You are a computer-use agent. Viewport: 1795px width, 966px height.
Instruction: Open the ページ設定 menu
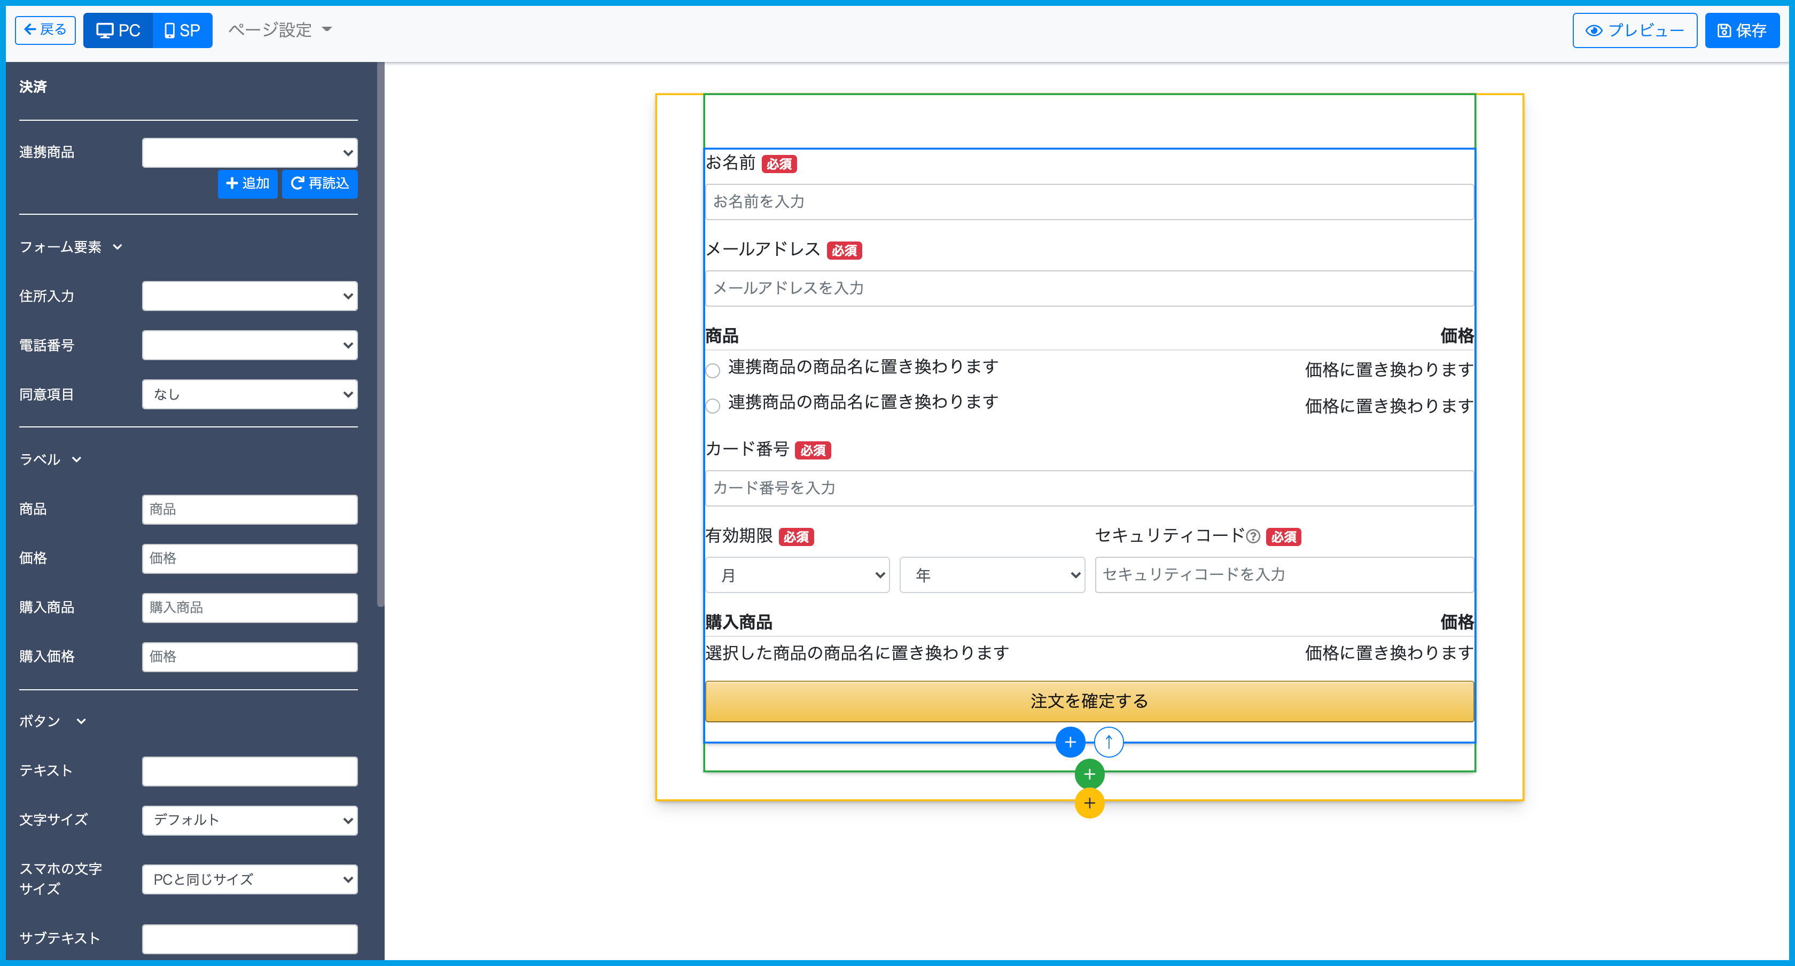280,30
